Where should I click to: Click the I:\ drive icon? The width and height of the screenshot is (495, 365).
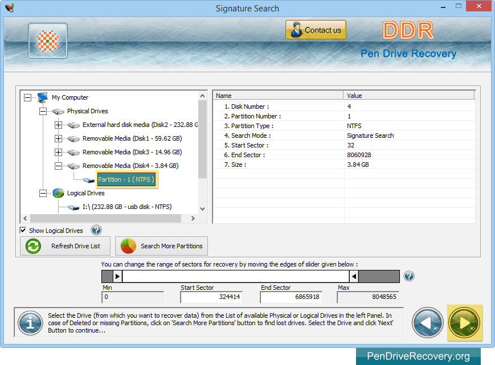click(73, 207)
